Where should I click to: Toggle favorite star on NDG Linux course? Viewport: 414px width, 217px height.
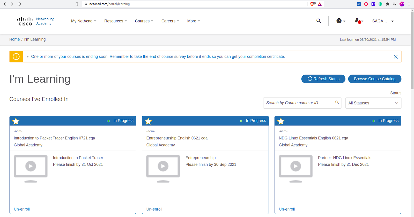[x=281, y=121]
